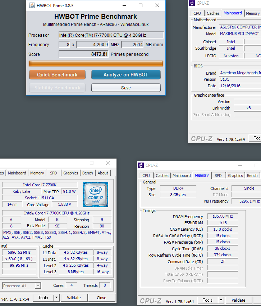The width and height of the screenshot is (261, 306).
Task: Click the Intel Core i7 inside logo
Action: (x=96, y=195)
